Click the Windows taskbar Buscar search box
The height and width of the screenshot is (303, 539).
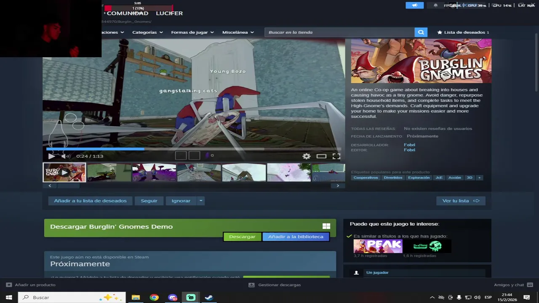click(72, 298)
